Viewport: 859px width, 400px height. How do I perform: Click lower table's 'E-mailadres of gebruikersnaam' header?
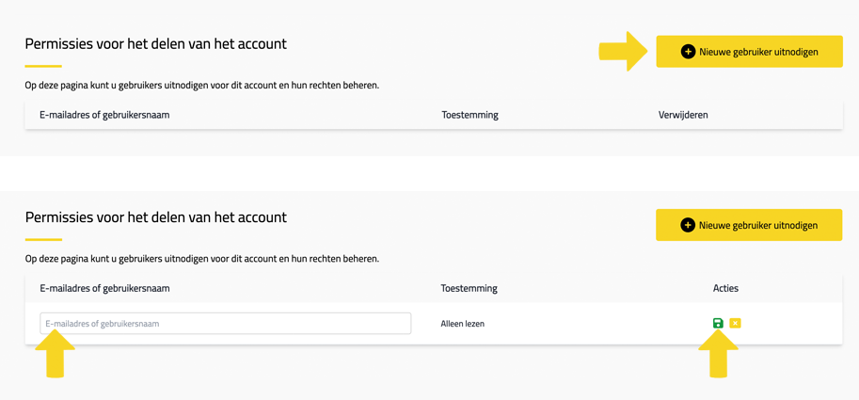tap(104, 288)
